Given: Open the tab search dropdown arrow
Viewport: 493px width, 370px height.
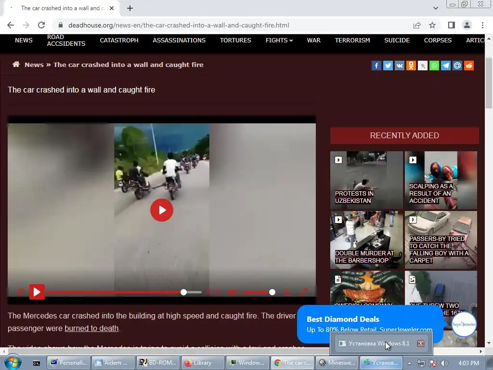Looking at the screenshot, I should 435,8.
